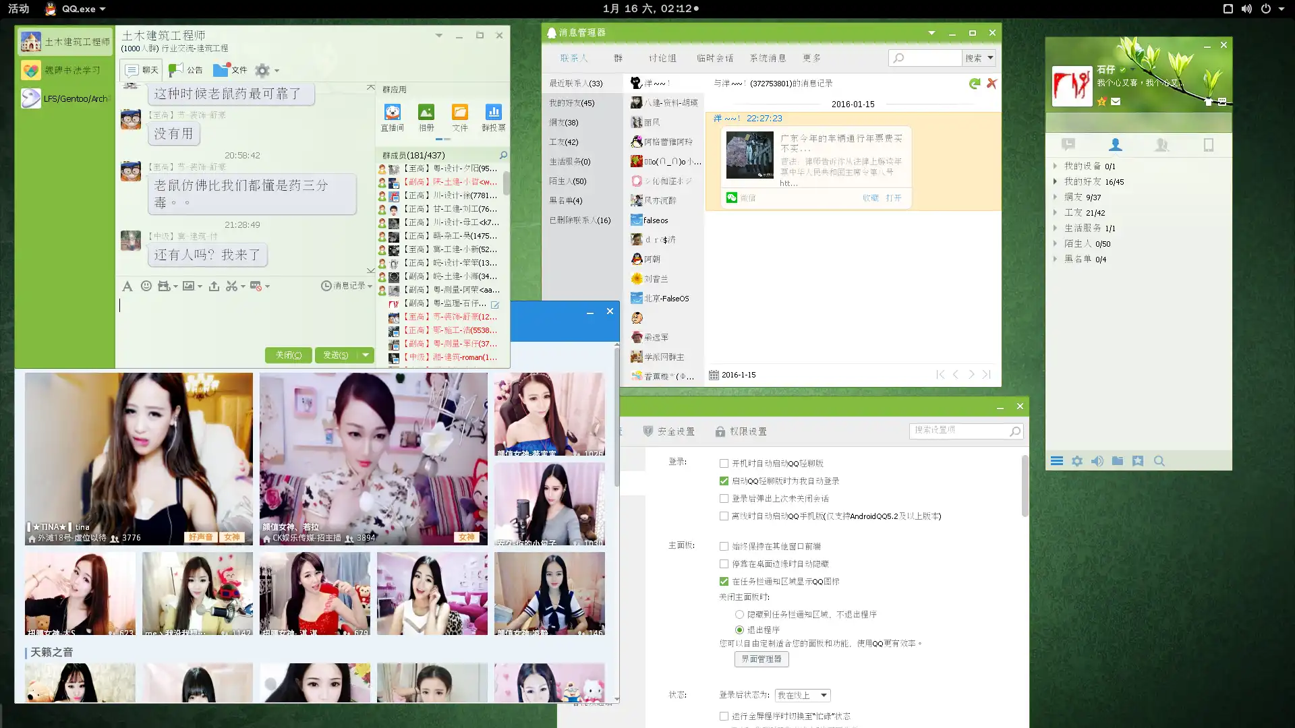
Task: Open the 文件 group app icon
Action: point(460,117)
